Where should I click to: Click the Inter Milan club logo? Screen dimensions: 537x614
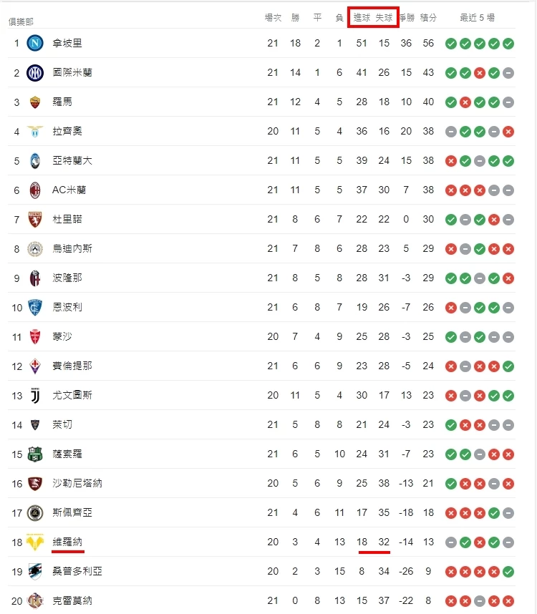tap(35, 72)
